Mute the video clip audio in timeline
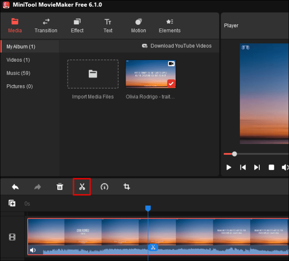289x261 pixels. (33, 251)
